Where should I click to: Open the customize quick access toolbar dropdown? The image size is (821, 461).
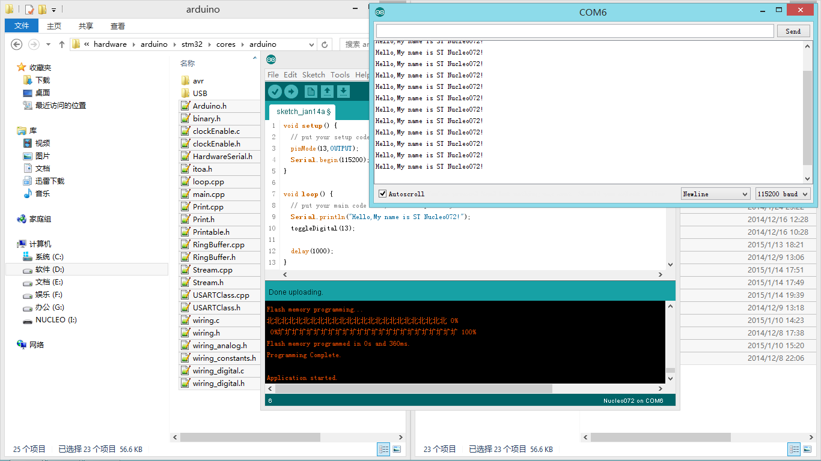click(x=53, y=10)
